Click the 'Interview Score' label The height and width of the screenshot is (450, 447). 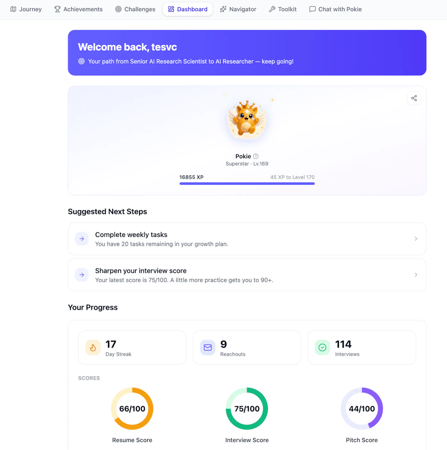tap(247, 440)
